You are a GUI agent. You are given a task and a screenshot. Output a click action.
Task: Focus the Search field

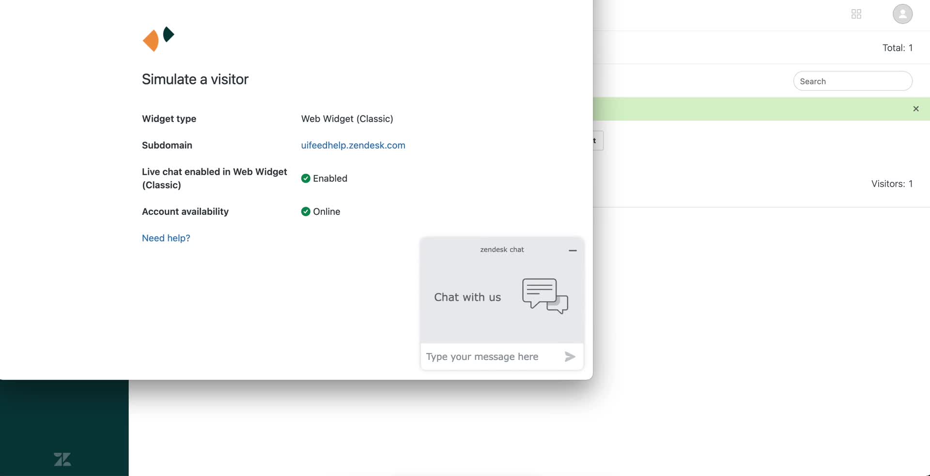click(x=852, y=81)
